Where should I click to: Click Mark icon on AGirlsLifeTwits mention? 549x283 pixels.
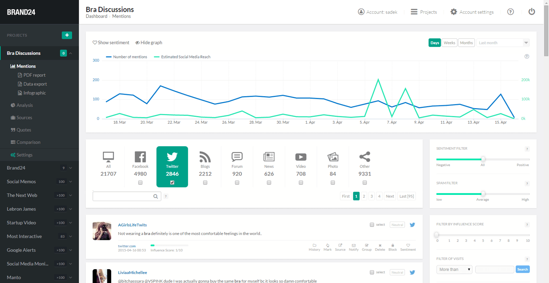328,245
